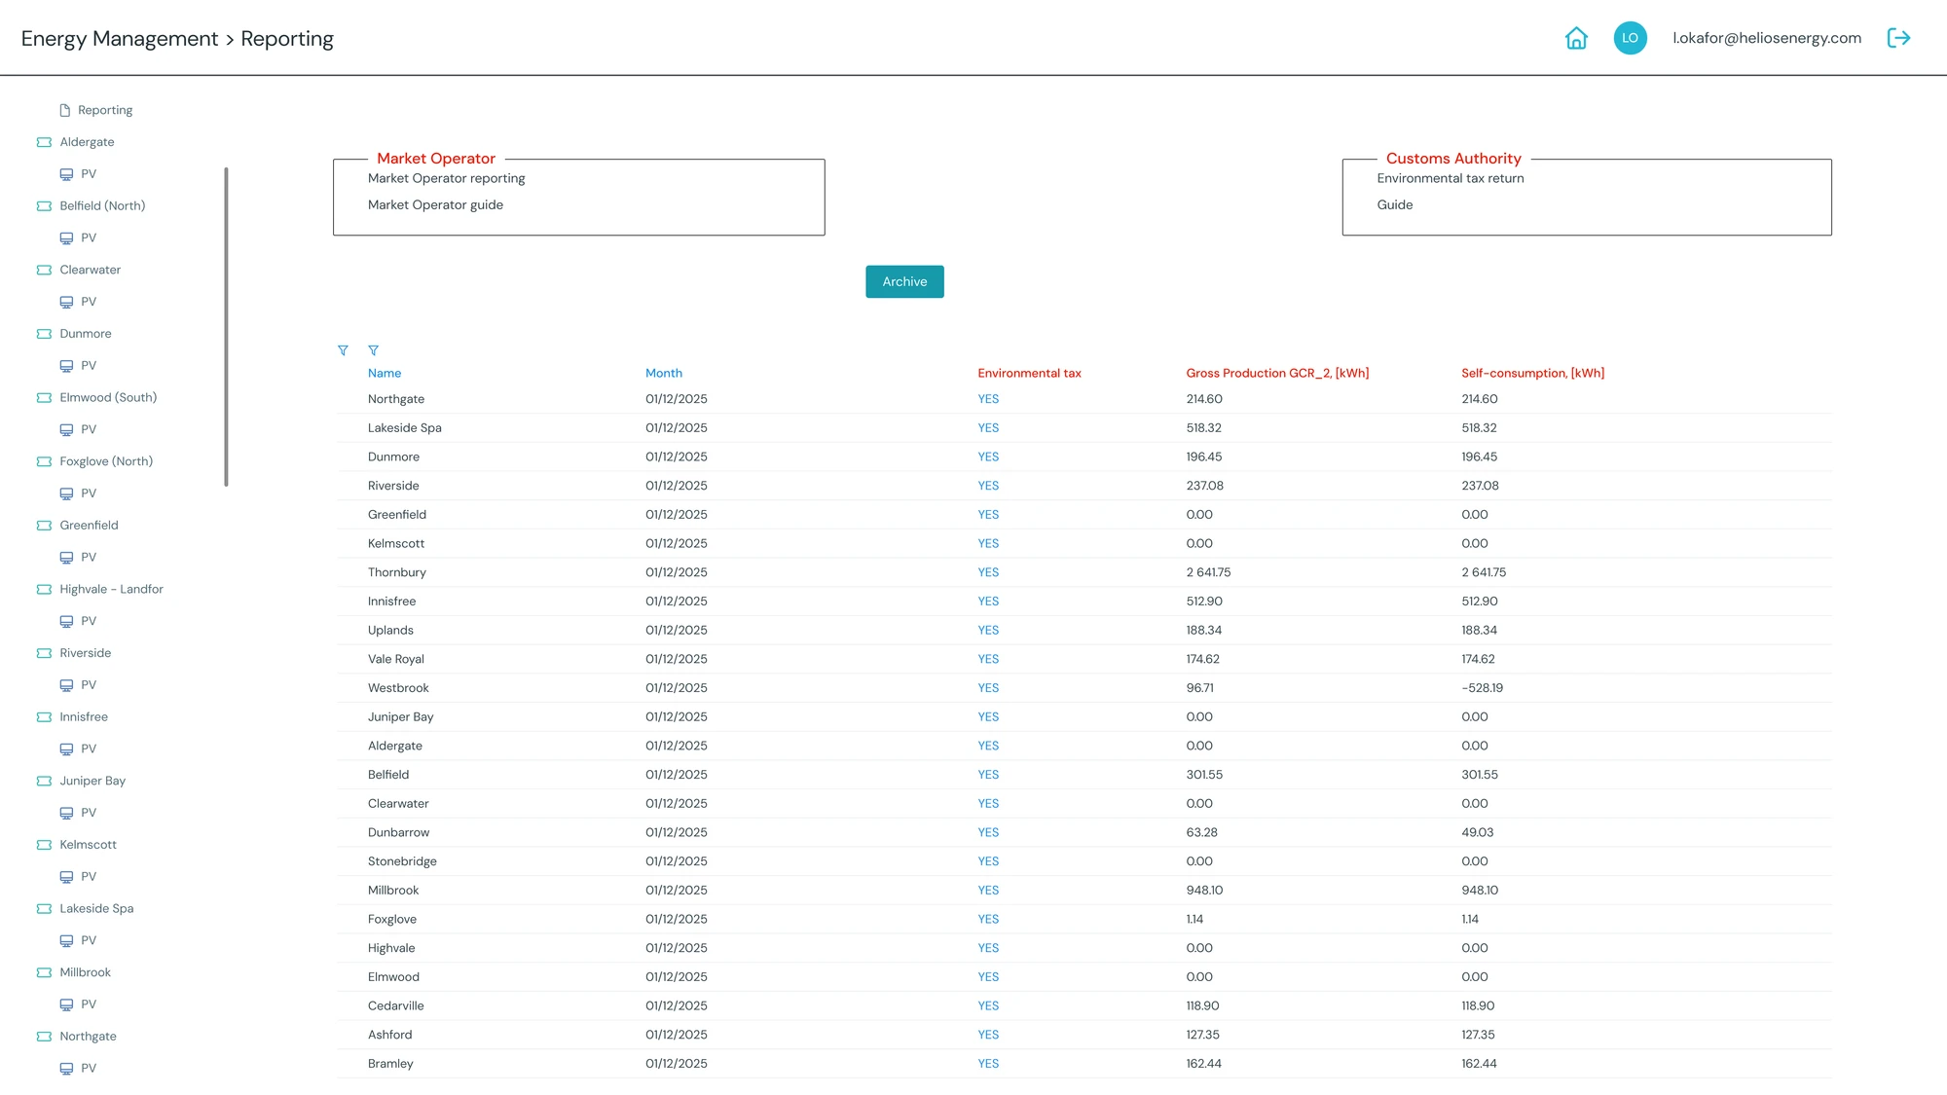
Task: Open Environmental tax return link
Action: coord(1451,178)
